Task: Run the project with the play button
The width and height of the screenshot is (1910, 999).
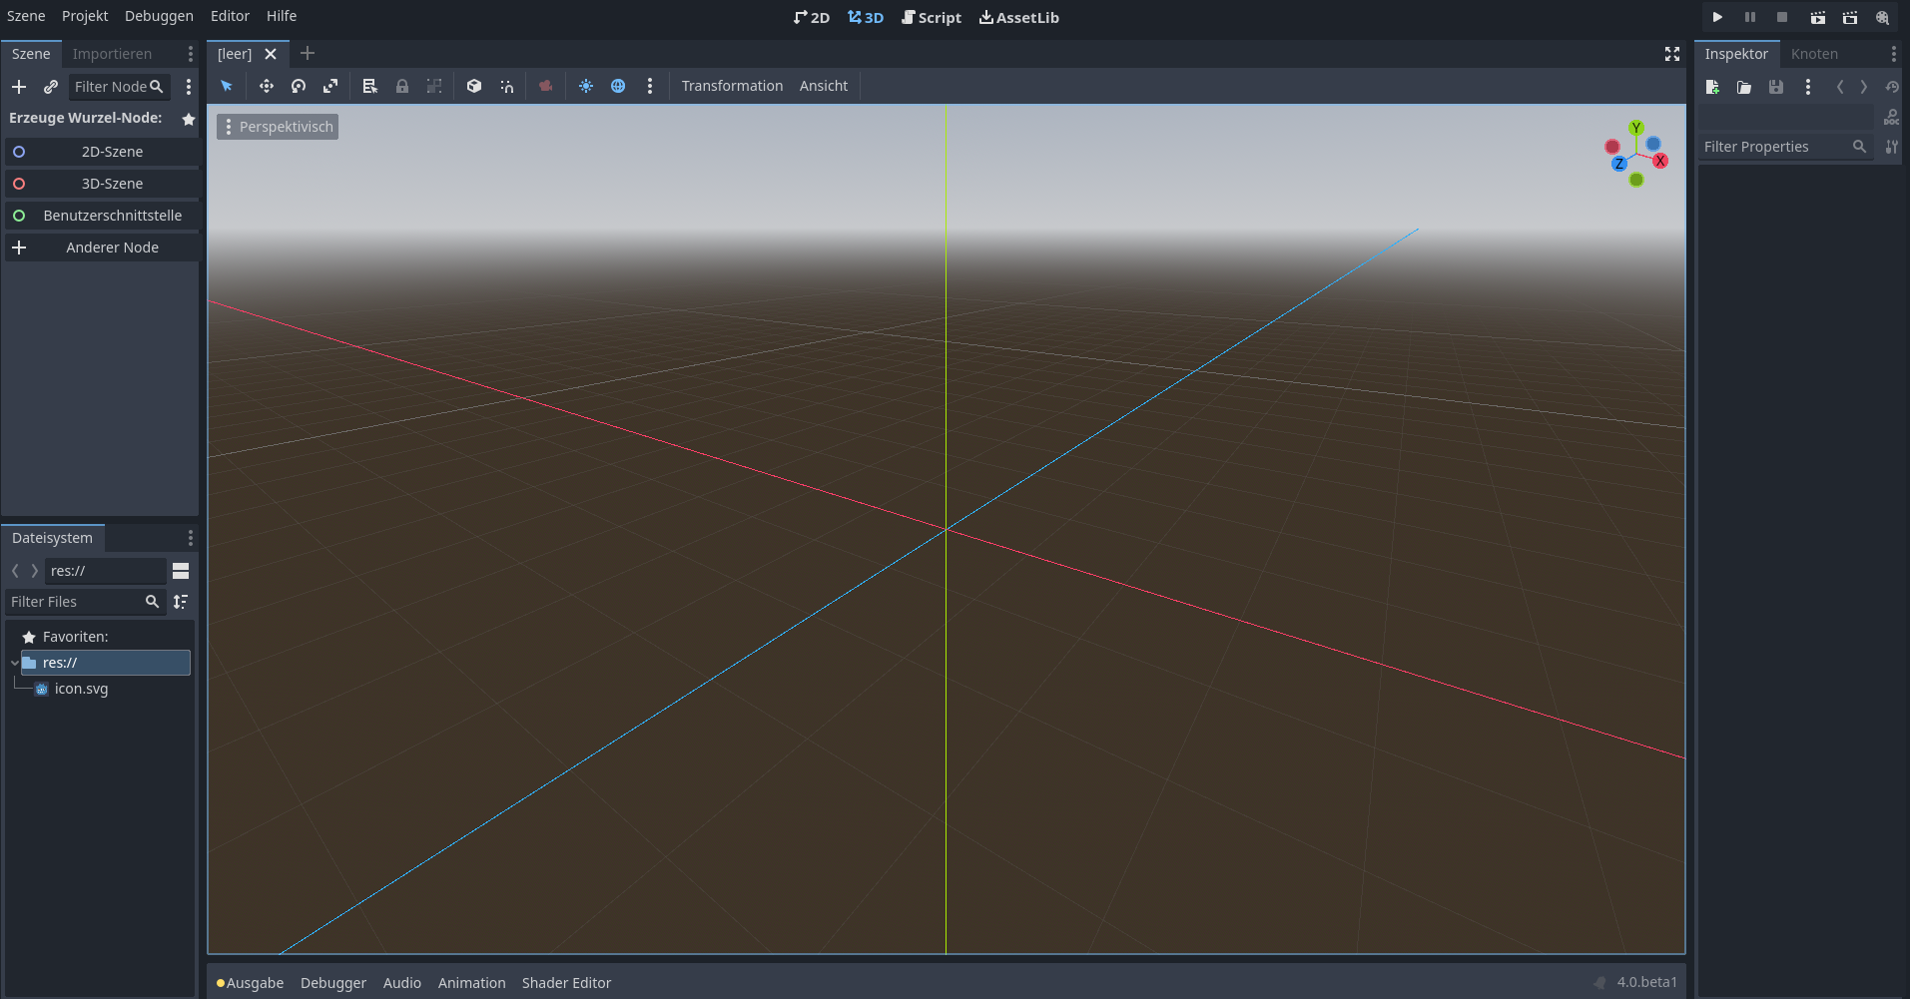Action: click(1718, 17)
